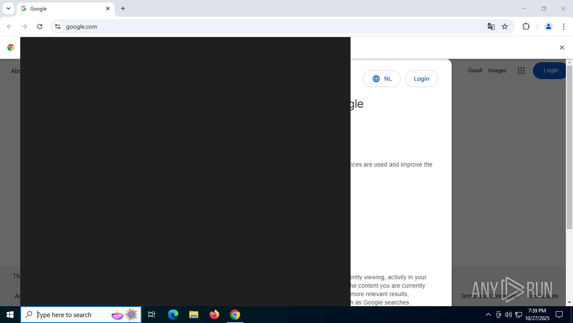This screenshot has height=323, width=573.
Task: Dismiss the Chrome infobar with X
Action: (562, 48)
